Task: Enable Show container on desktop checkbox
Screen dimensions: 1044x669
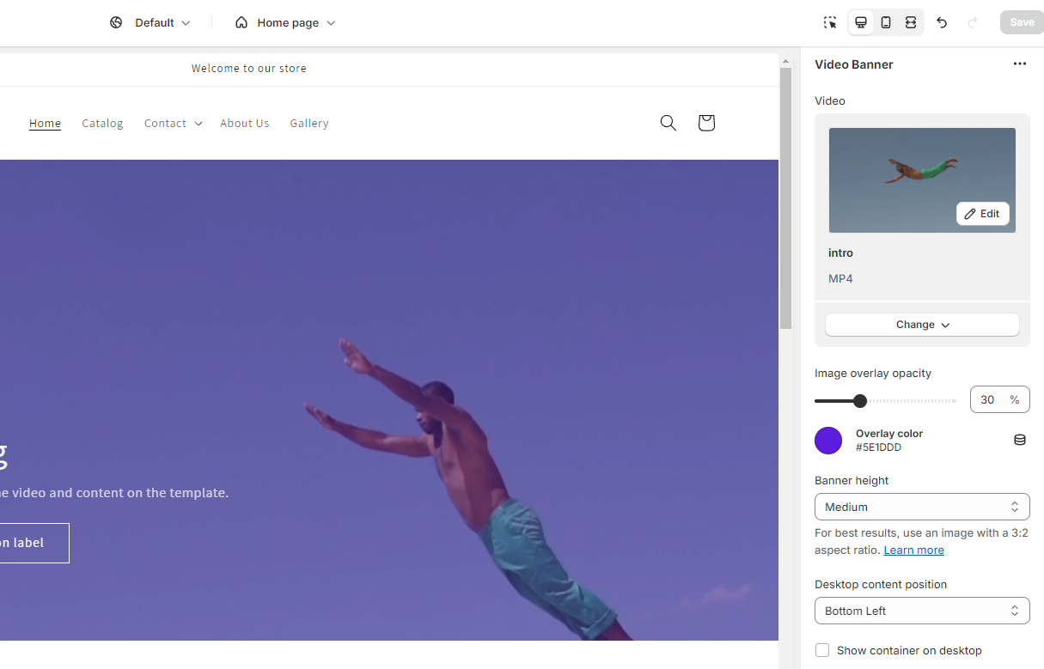Action: pyautogui.click(x=822, y=650)
